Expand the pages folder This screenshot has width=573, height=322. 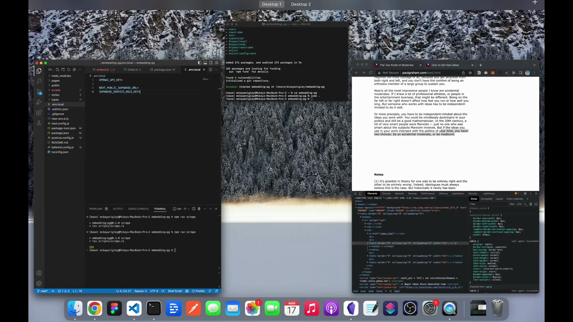point(56,80)
